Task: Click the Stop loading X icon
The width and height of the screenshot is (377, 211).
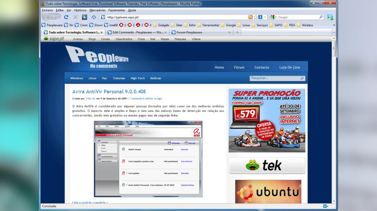Action: pyautogui.click(x=75, y=17)
